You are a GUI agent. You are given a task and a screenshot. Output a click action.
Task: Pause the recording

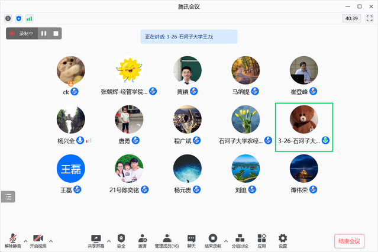point(44,34)
